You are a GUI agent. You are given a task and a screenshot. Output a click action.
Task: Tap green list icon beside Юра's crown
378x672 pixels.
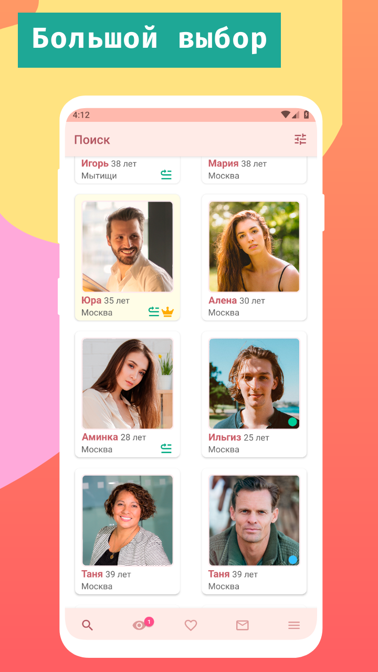pos(154,312)
